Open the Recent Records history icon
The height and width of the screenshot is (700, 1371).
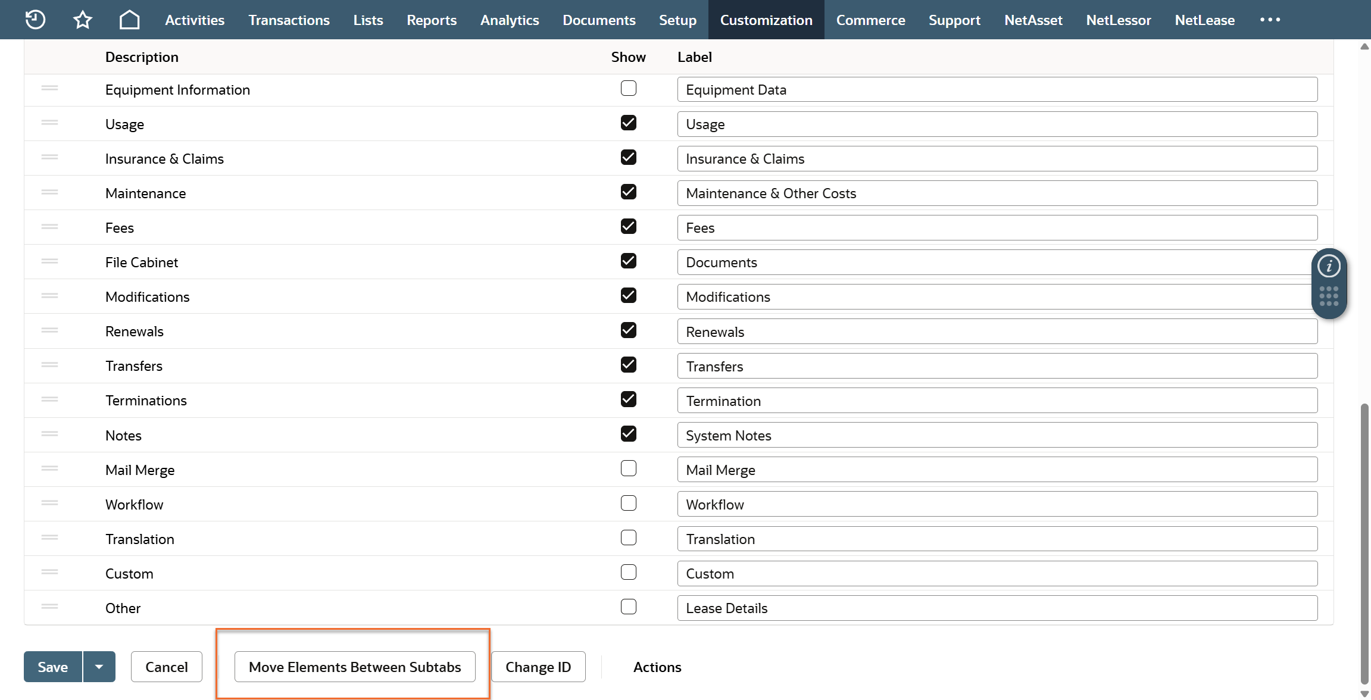point(35,20)
